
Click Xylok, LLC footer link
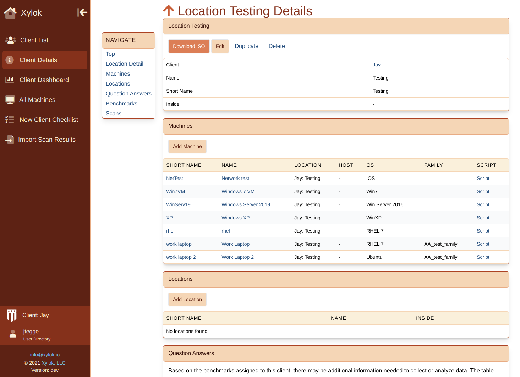(54, 363)
